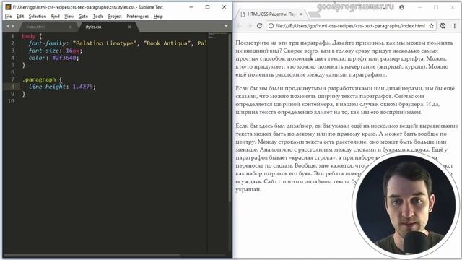
Task: Open the Preferences menu
Action: pos(138,17)
